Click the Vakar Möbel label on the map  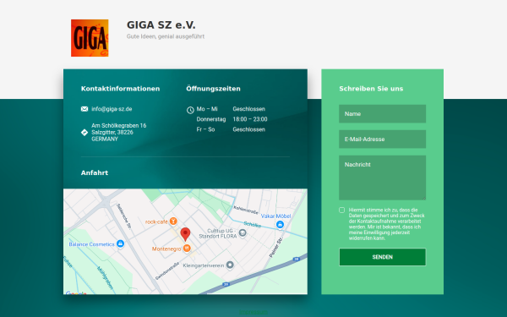275,216
